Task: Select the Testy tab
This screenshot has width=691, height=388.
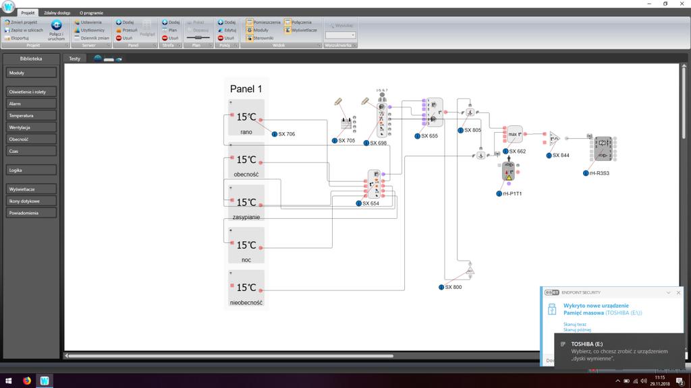Action: (x=74, y=59)
